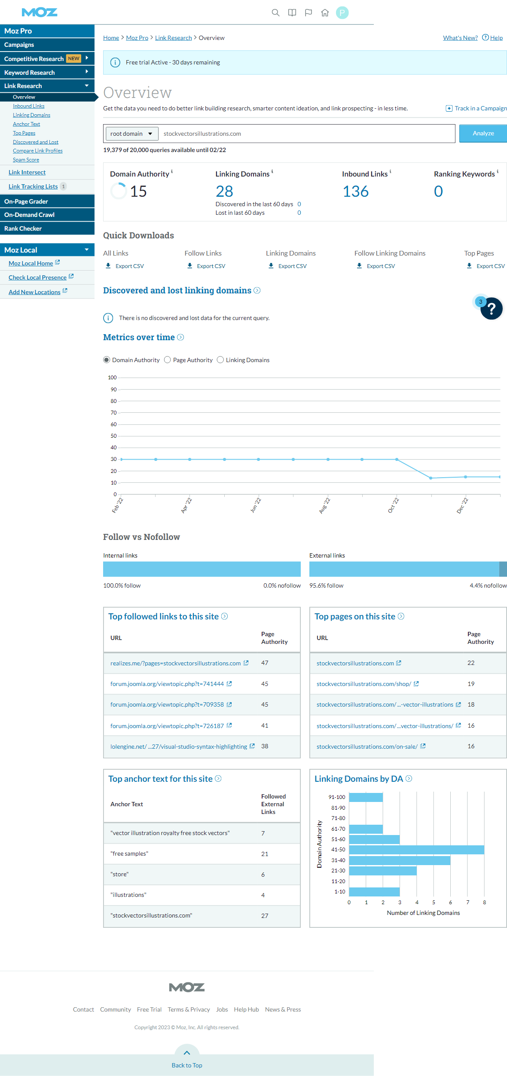Collapse the Link Research sidebar section
This screenshot has height=1076, width=507.
pos(87,85)
